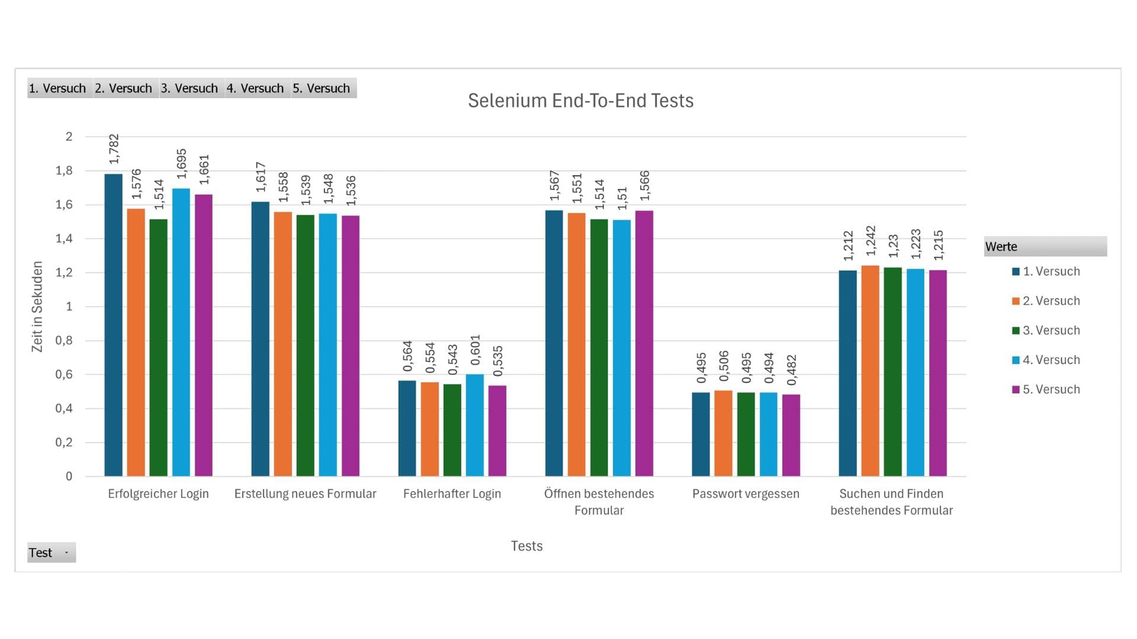The image size is (1137, 639).
Task: Select the Zeit in Sekunden axis title
Action: click(37, 306)
